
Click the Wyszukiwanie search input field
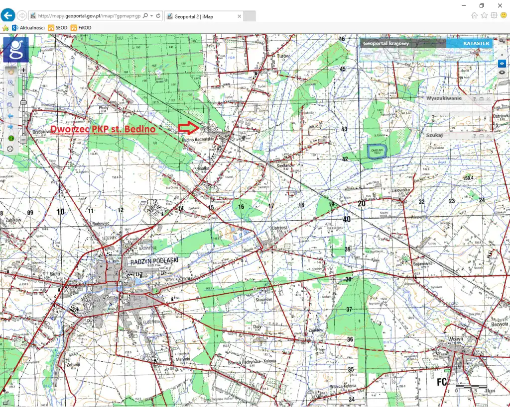point(459,108)
